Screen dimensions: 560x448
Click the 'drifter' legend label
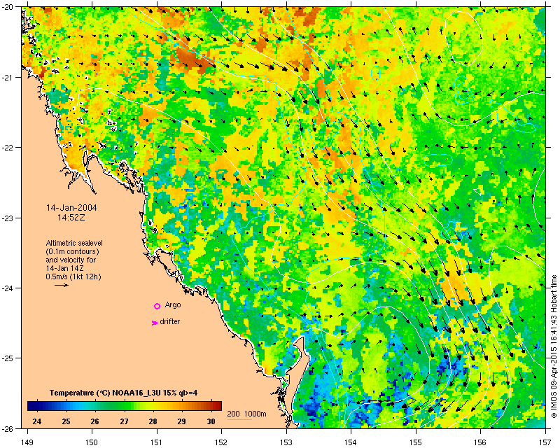[169, 321]
